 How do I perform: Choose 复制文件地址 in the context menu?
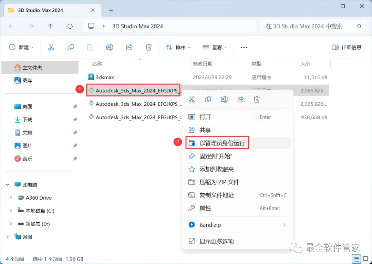(238, 195)
